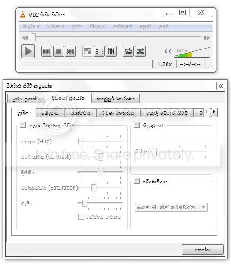Click the right arrow to show more tabs
231x264 pixels.
tap(214, 112)
